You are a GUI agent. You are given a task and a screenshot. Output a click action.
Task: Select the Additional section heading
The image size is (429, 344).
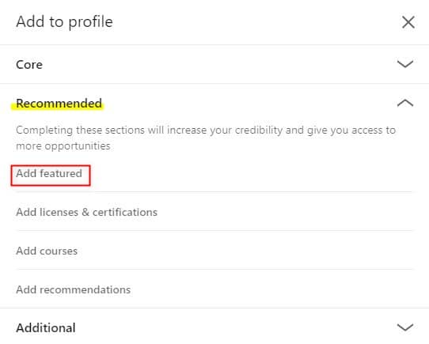click(x=46, y=328)
